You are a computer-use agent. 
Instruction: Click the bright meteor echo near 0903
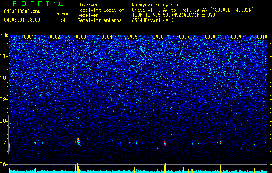click(78, 141)
